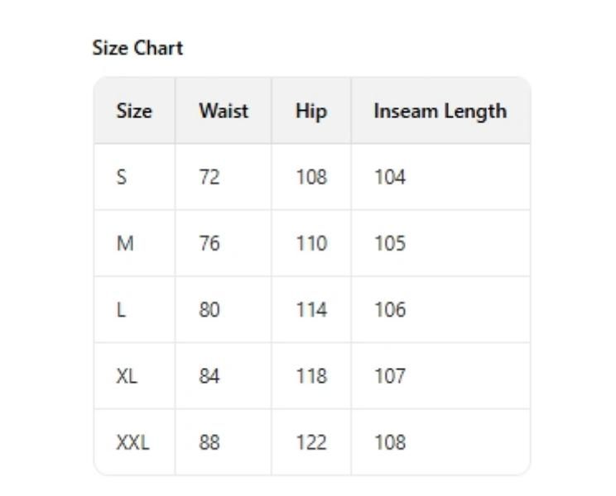This screenshot has width=616, height=496.
Task: Click inseam length value 106
Action: coord(390,310)
